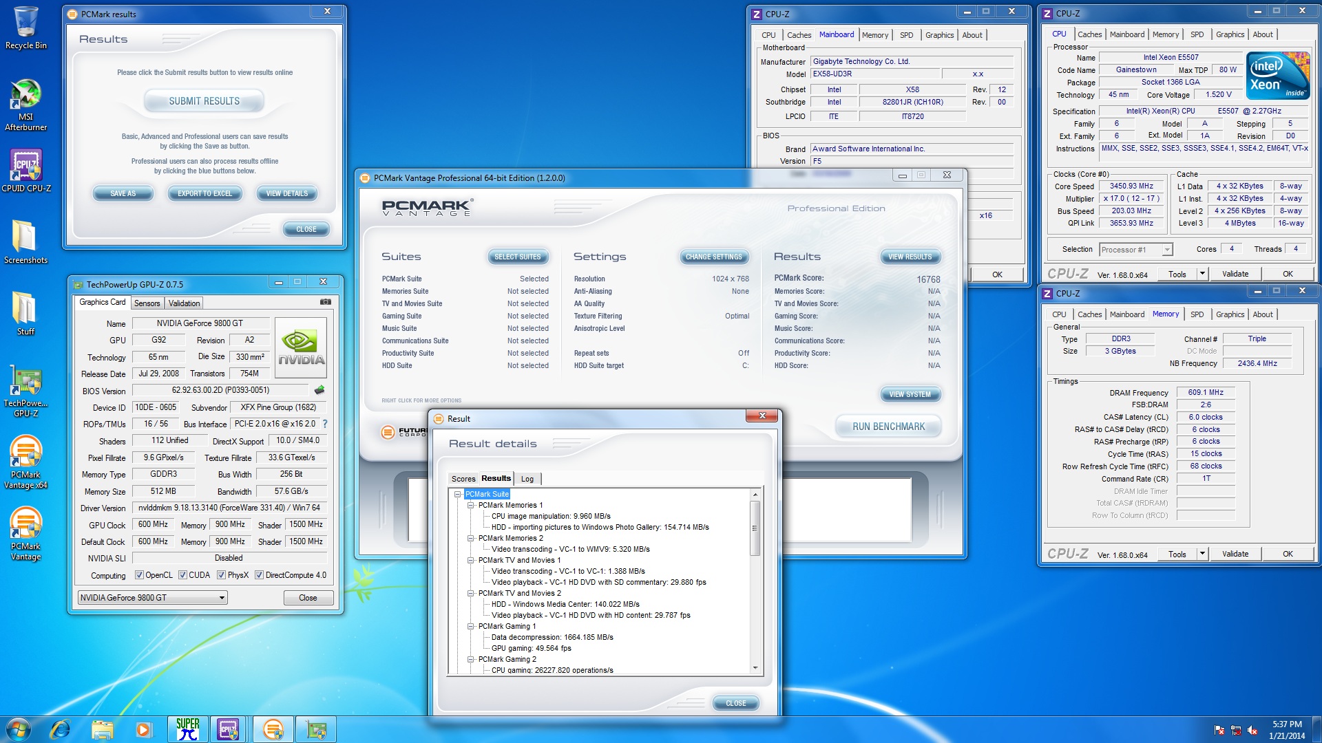The height and width of the screenshot is (743, 1322).
Task: Switch to PCMark Vantage taskbar button
Action: 273,729
